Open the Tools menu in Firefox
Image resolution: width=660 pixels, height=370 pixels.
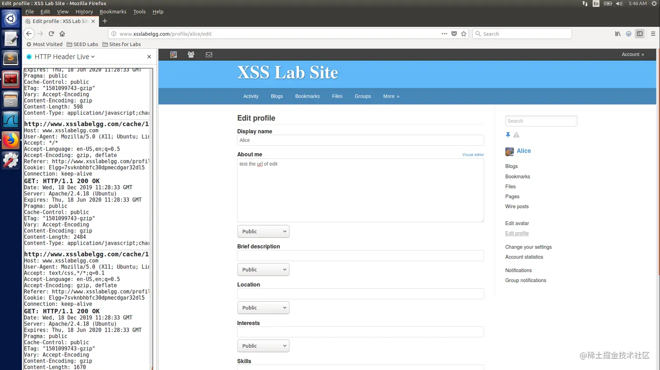click(x=139, y=12)
